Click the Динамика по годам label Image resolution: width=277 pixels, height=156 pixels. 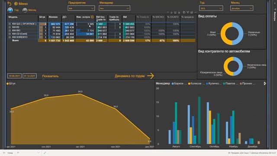point(130,76)
